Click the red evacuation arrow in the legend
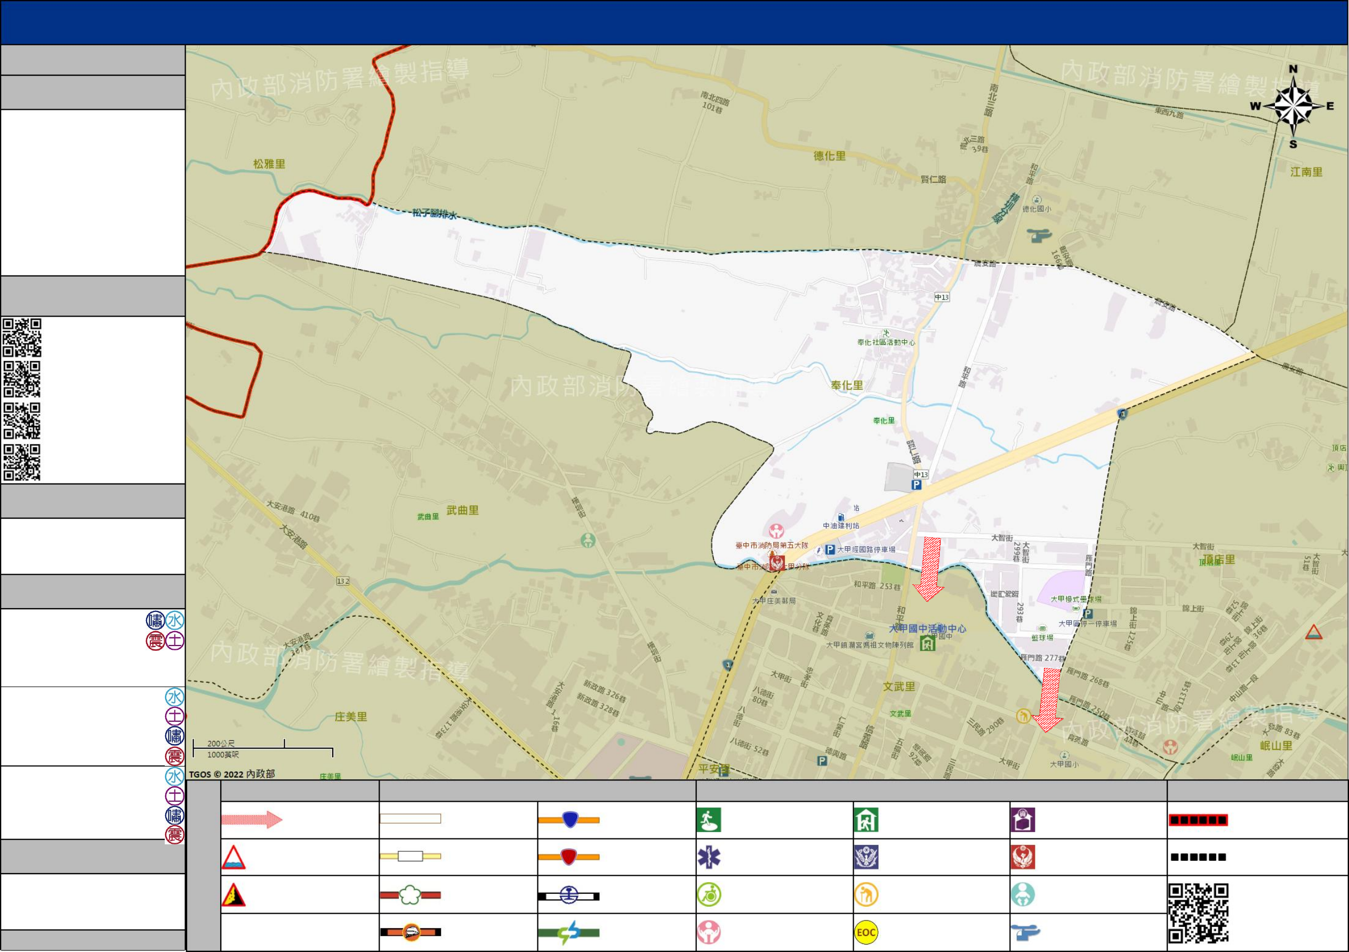Screen dimensions: 1349x952 (x=252, y=820)
